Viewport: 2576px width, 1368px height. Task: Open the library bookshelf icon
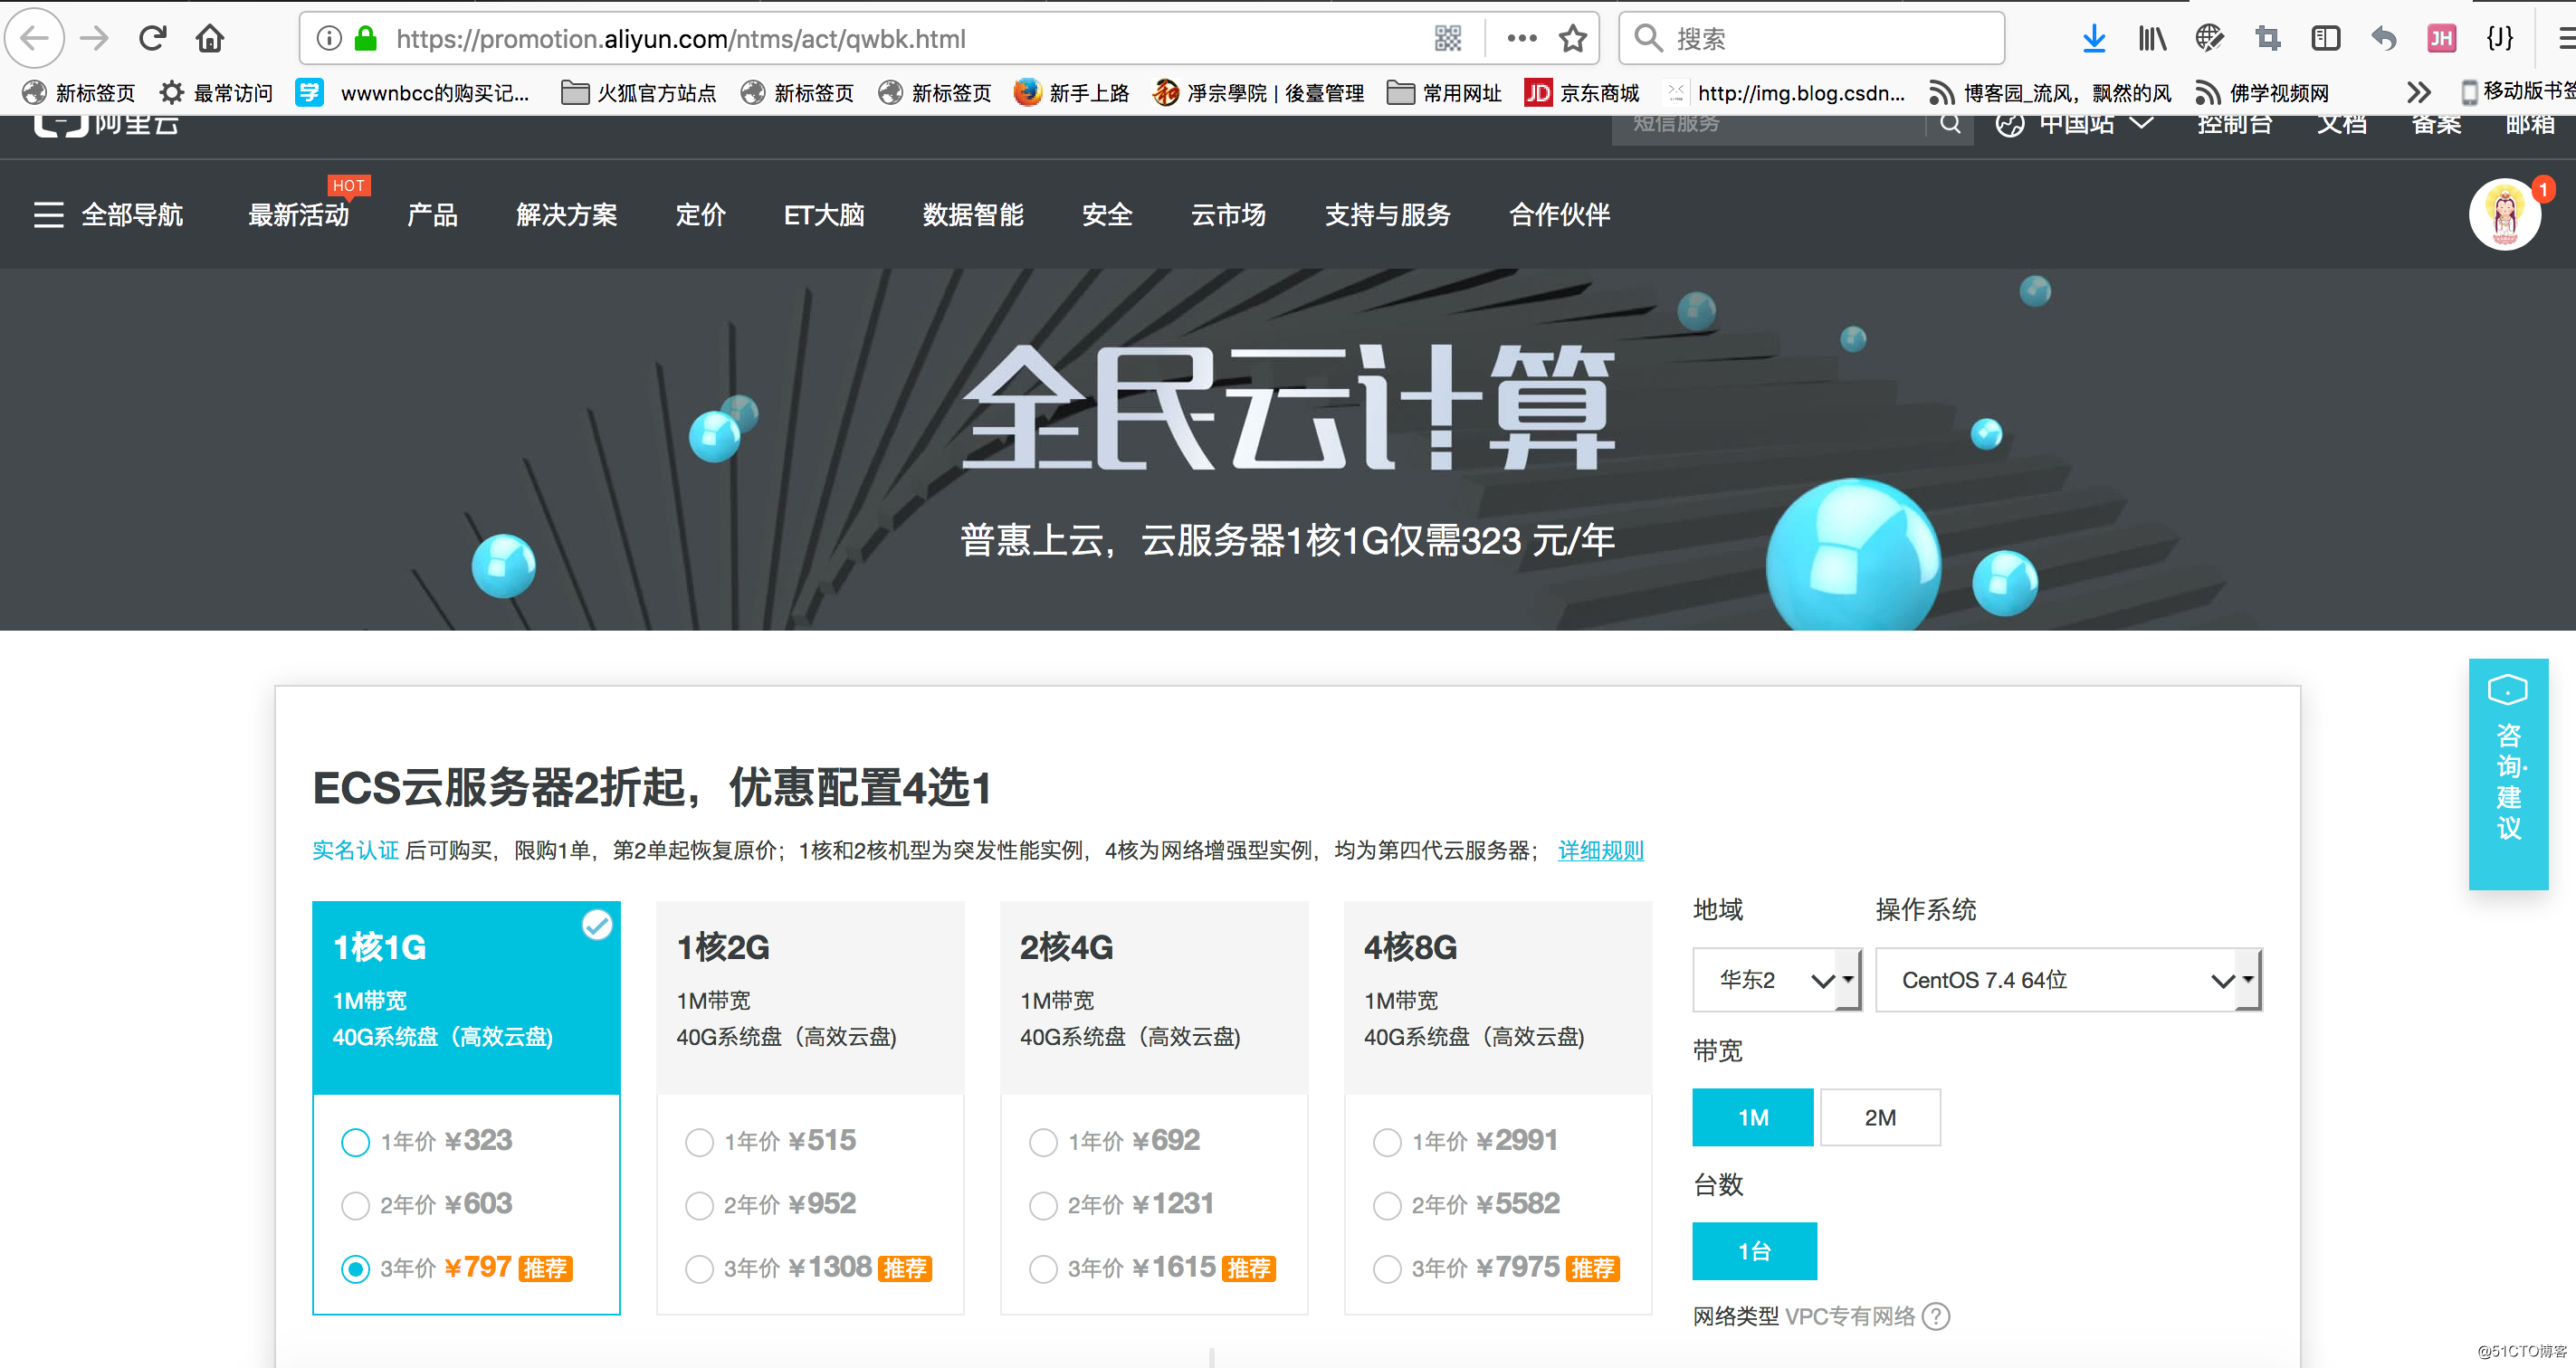pos(2152,39)
